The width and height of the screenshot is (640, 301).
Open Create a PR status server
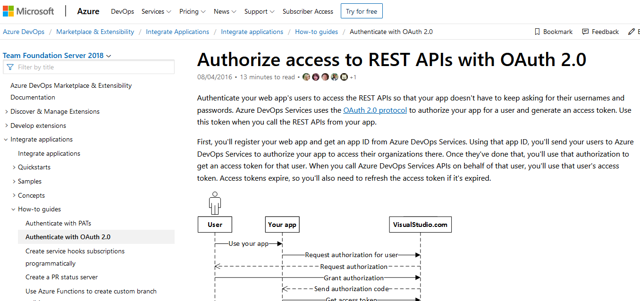pos(62,277)
